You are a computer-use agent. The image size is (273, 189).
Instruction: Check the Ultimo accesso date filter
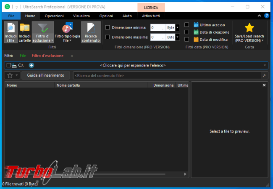(186, 25)
